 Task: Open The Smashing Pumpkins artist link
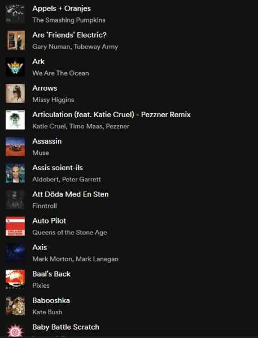pos(69,20)
